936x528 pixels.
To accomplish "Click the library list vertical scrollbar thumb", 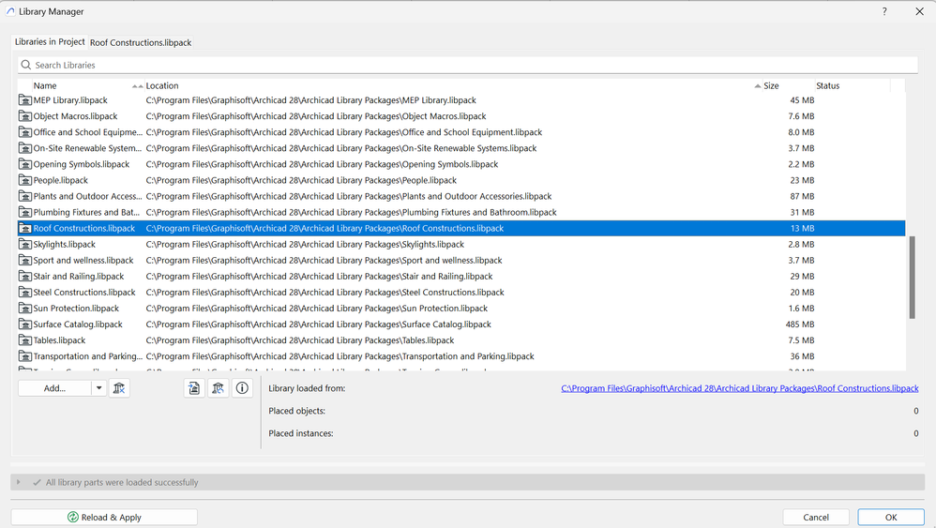I will point(913,278).
